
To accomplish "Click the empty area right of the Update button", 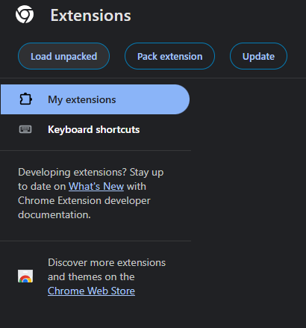I will coord(297,56).
